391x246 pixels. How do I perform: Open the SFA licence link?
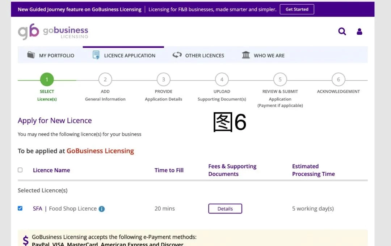coord(37,209)
